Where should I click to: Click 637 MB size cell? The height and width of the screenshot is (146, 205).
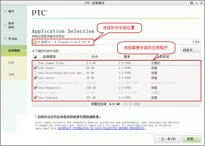click(x=91, y=98)
